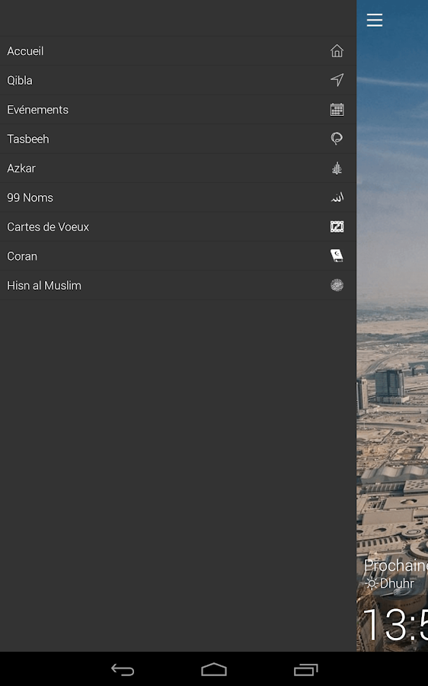Click the Allah script icon beside 99 Noms

(337, 197)
